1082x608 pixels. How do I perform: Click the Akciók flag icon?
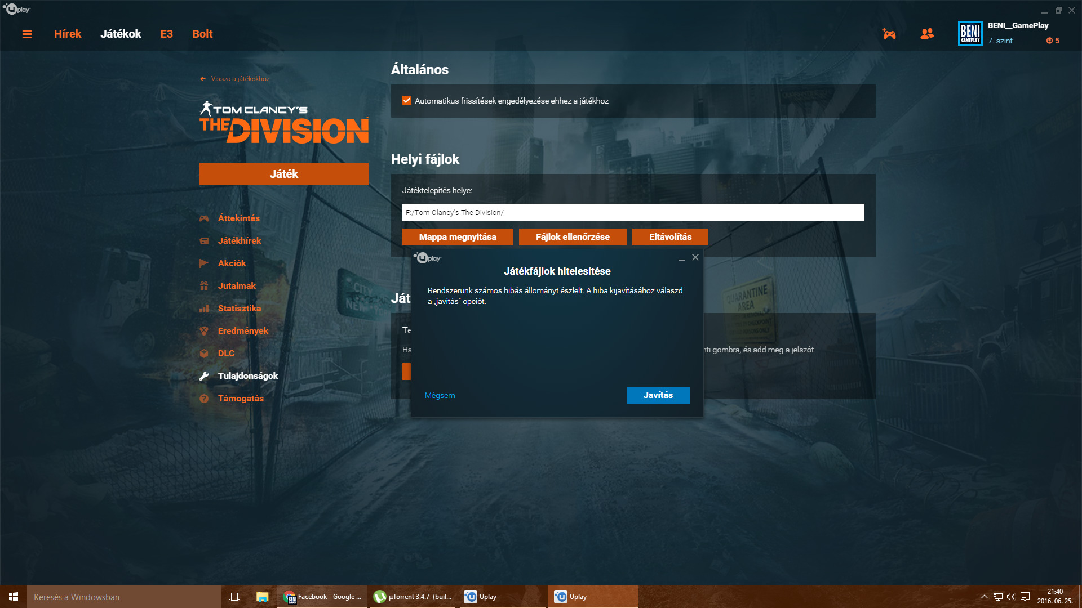(204, 263)
